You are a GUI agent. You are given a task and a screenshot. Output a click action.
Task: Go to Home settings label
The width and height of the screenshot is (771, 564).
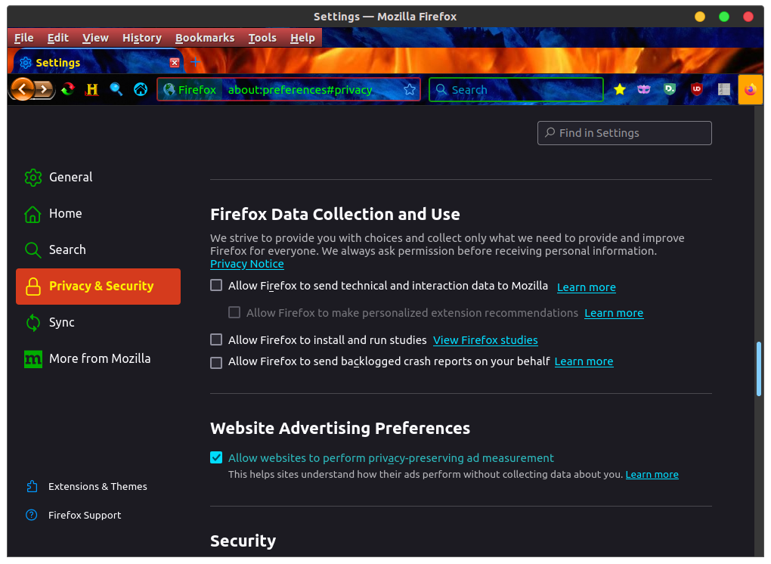[66, 213]
